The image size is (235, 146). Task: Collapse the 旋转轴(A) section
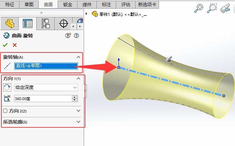78,57
